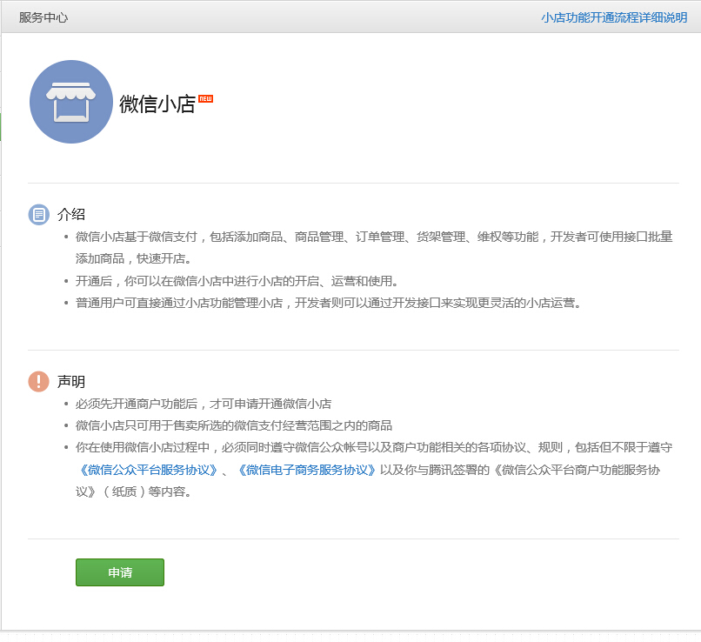
Task: Click text 微信小店基于微信支付，包括添加商品
Action: pos(179,237)
